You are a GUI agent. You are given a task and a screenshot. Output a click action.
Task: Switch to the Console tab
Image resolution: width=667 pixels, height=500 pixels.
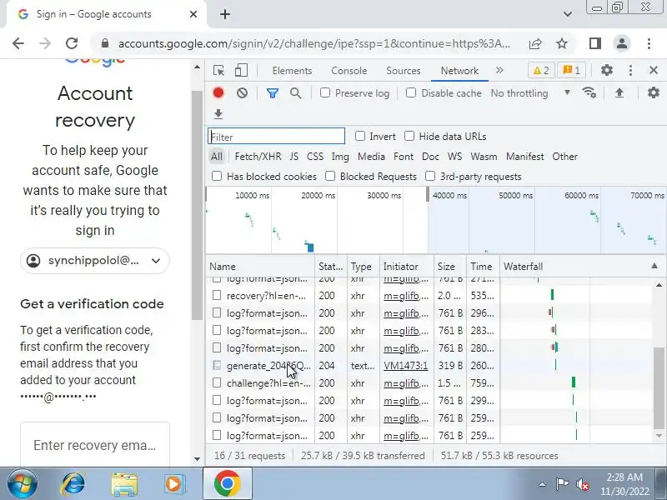[349, 71]
